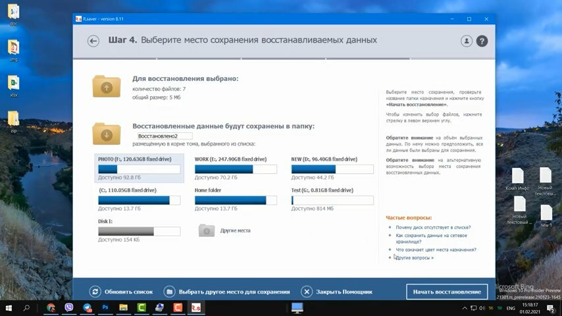This screenshot has height=316, width=562.
Task: Open the taskbar app right of Camtasia
Action: [159, 307]
